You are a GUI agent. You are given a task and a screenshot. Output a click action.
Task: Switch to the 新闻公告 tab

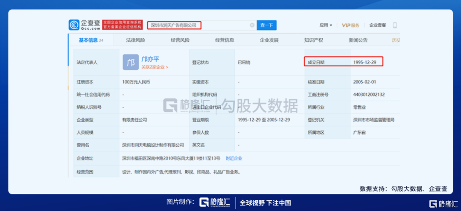click(x=358, y=40)
